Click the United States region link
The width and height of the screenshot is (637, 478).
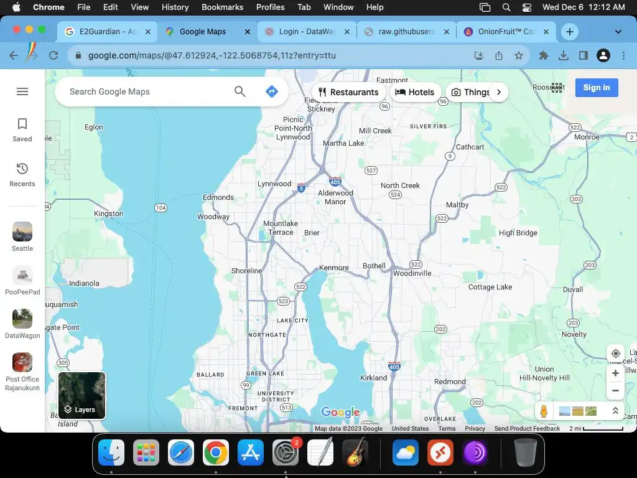point(411,428)
